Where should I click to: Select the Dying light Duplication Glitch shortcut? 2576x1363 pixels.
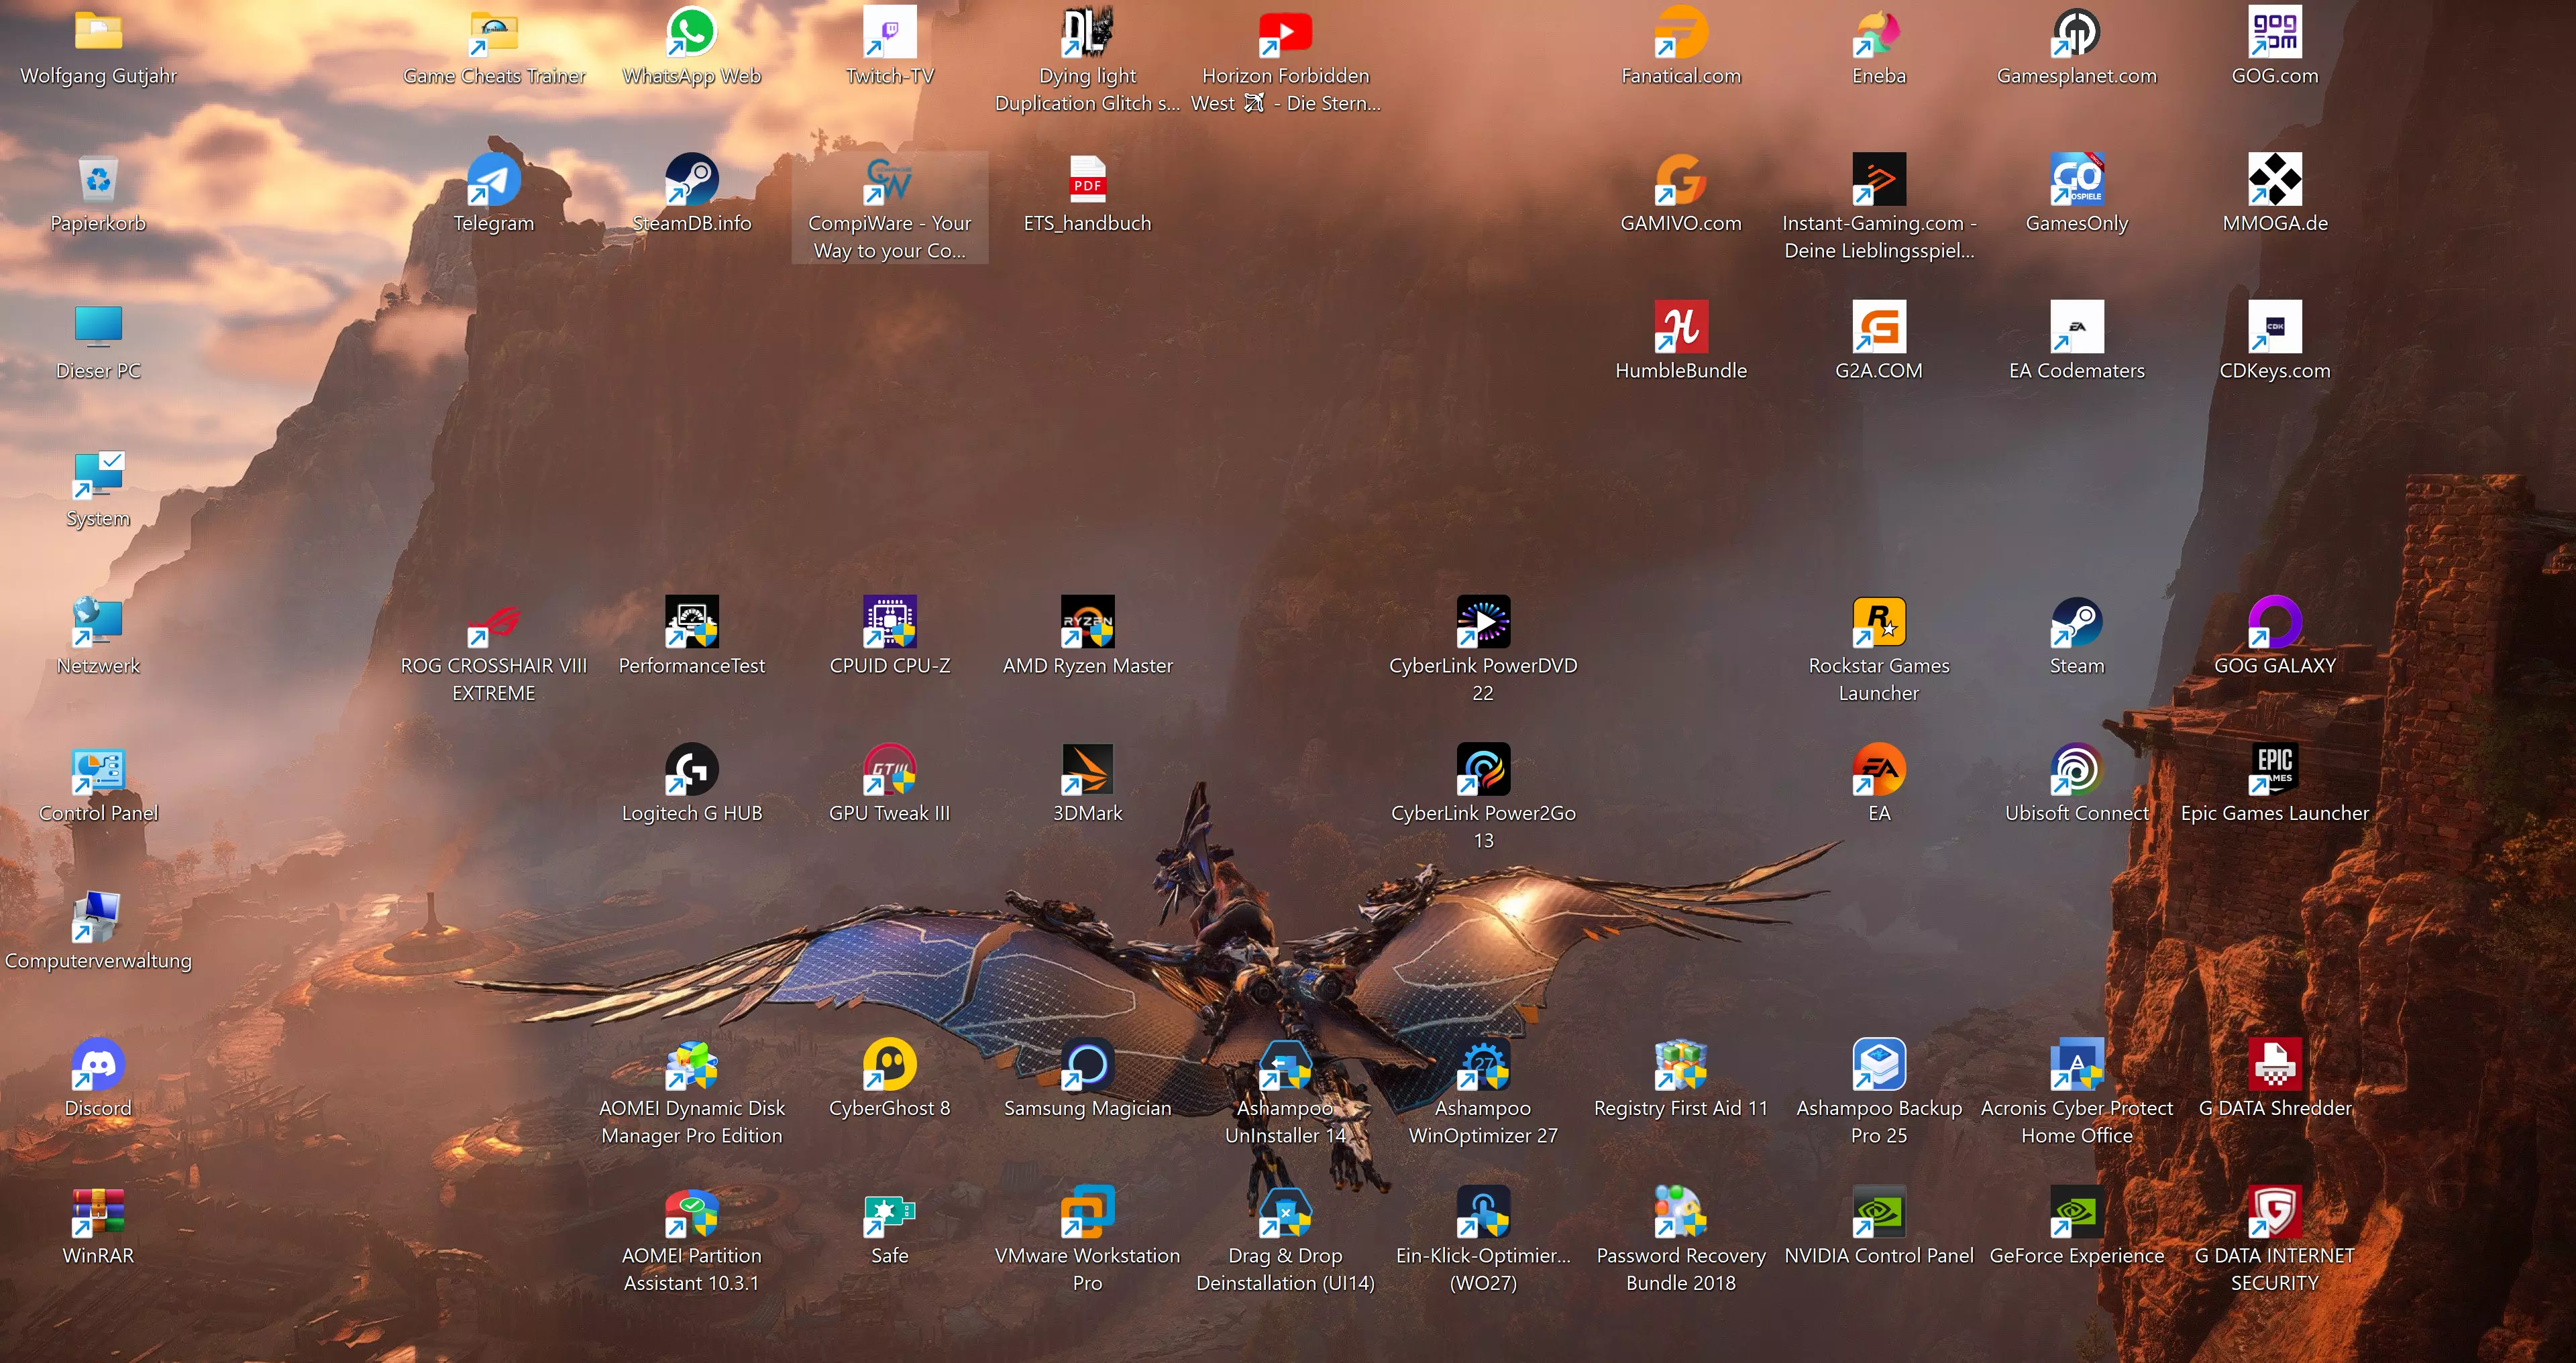pyautogui.click(x=1088, y=32)
